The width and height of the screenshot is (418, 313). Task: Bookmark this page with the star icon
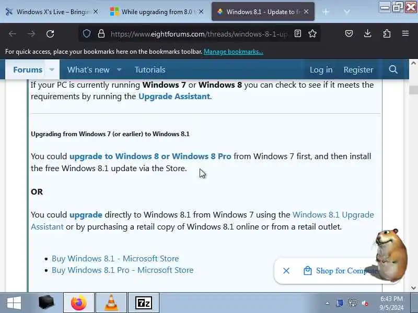pyautogui.click(x=312, y=33)
